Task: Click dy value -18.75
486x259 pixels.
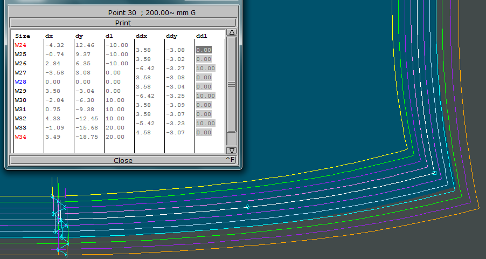Action: point(86,137)
